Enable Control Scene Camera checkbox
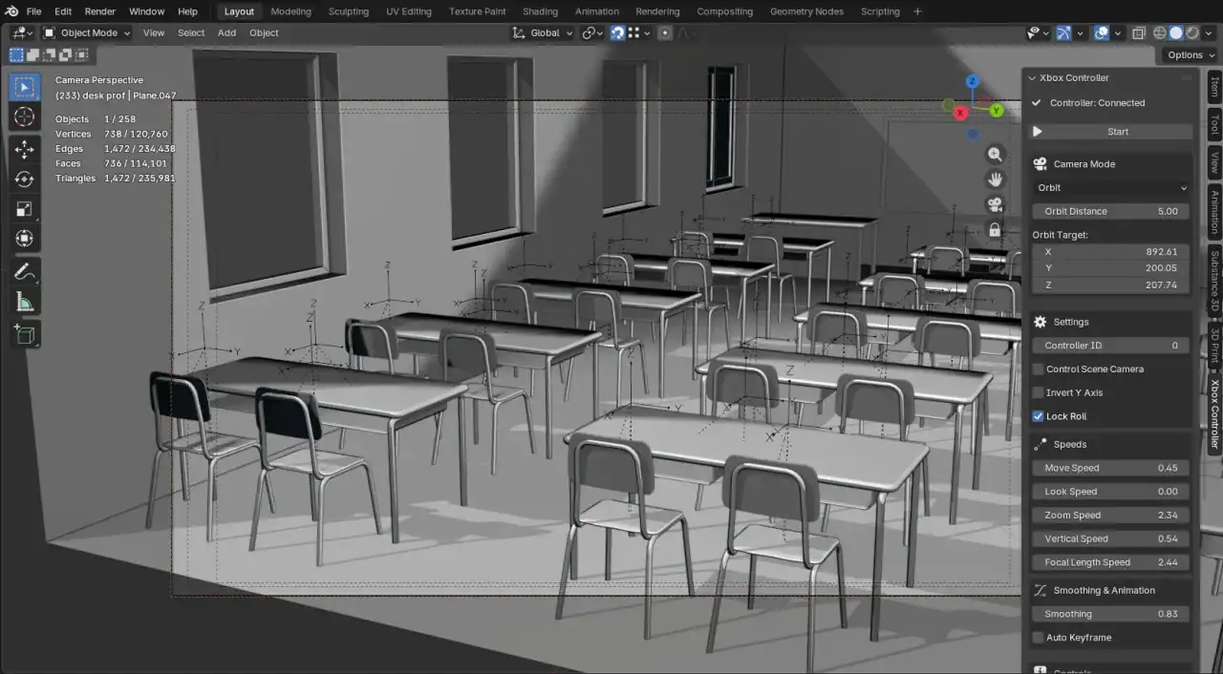Image resolution: width=1223 pixels, height=674 pixels. (1039, 369)
